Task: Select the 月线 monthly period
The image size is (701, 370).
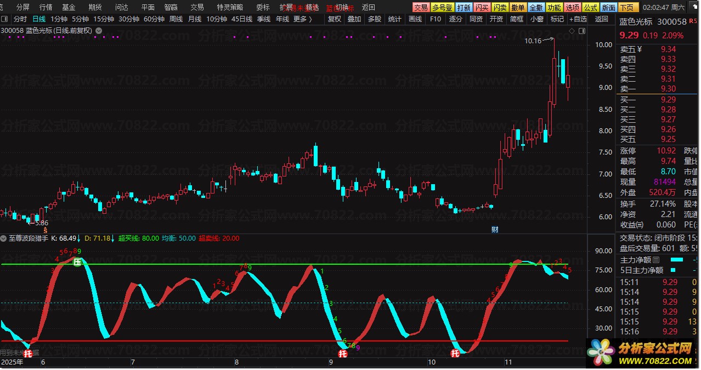Action: 195,19
